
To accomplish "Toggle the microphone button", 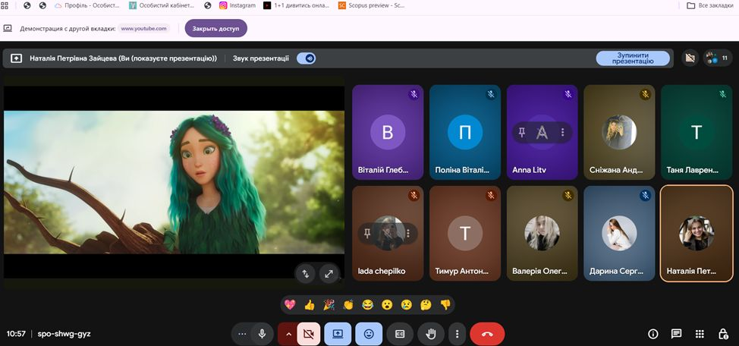I will (x=262, y=334).
